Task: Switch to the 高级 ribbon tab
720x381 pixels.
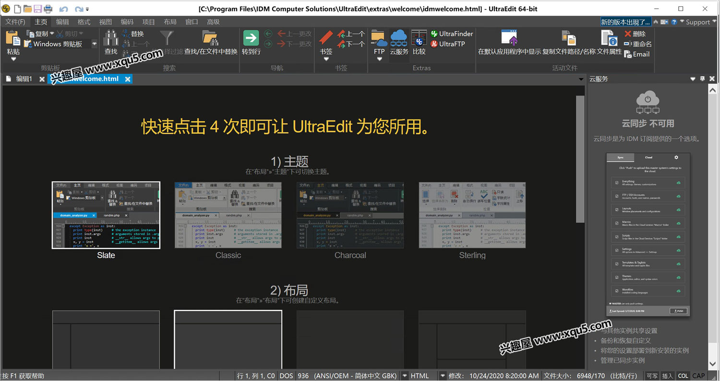Action: 213,22
